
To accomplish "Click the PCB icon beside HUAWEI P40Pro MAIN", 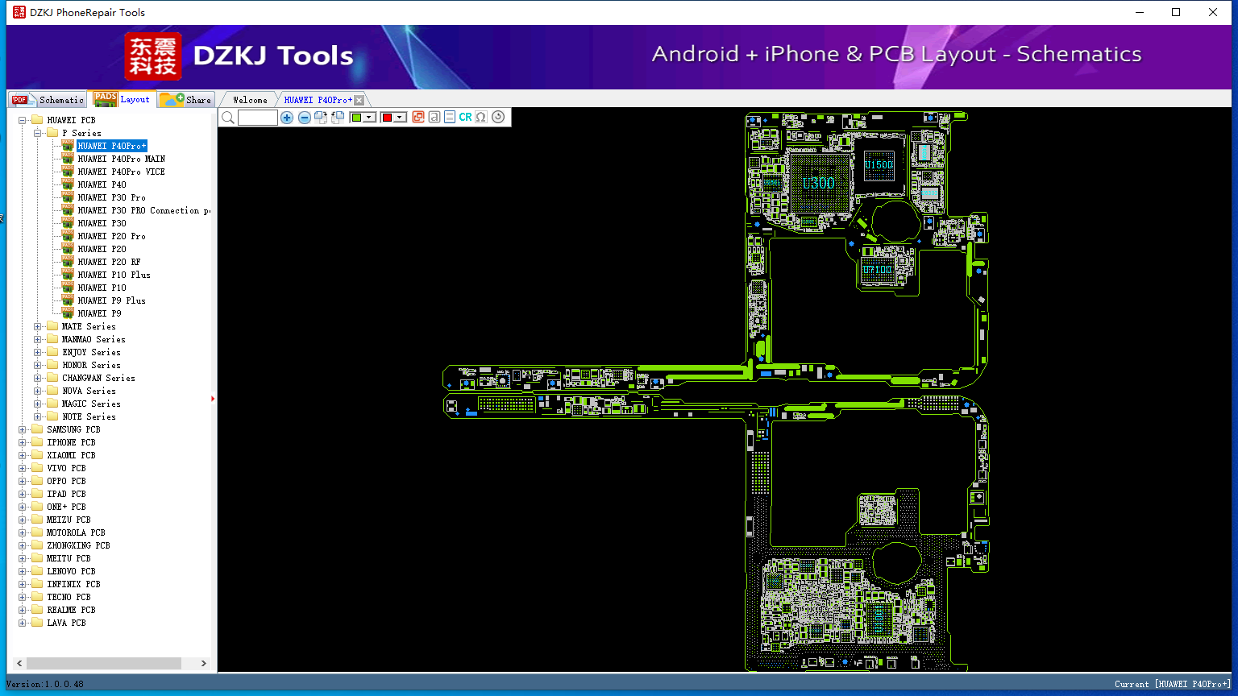I will (68, 159).
